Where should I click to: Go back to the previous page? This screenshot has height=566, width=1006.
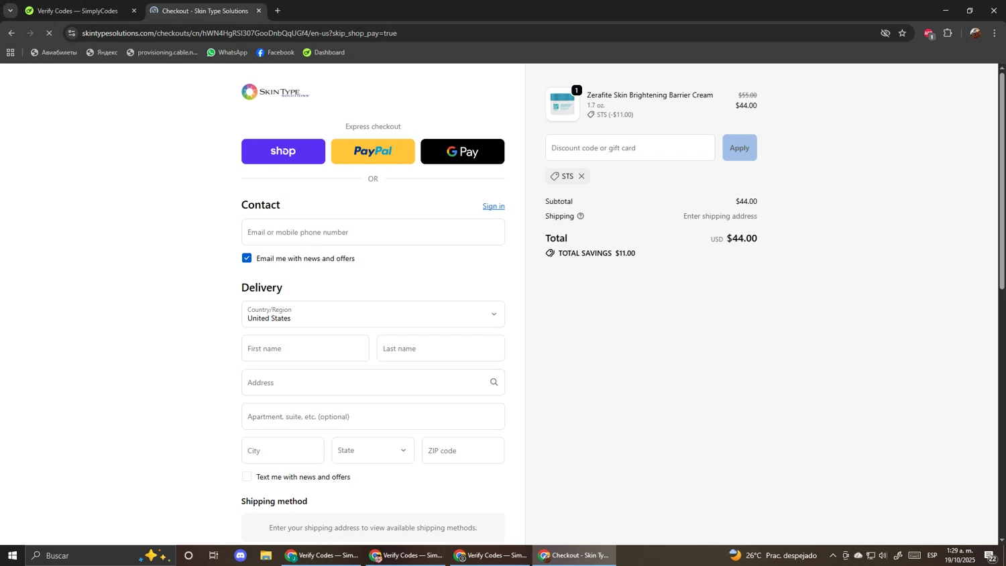coord(11,33)
